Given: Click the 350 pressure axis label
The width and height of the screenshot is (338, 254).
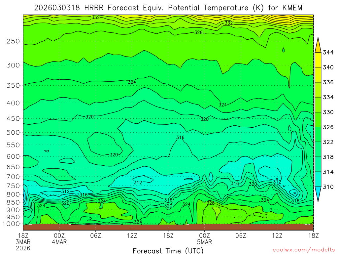Looking at the screenshot, I should (13, 86).
